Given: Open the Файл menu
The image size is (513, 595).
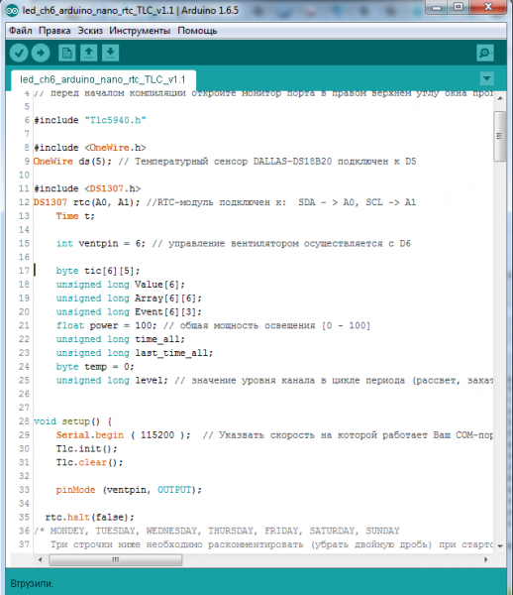Looking at the screenshot, I should click(x=21, y=31).
